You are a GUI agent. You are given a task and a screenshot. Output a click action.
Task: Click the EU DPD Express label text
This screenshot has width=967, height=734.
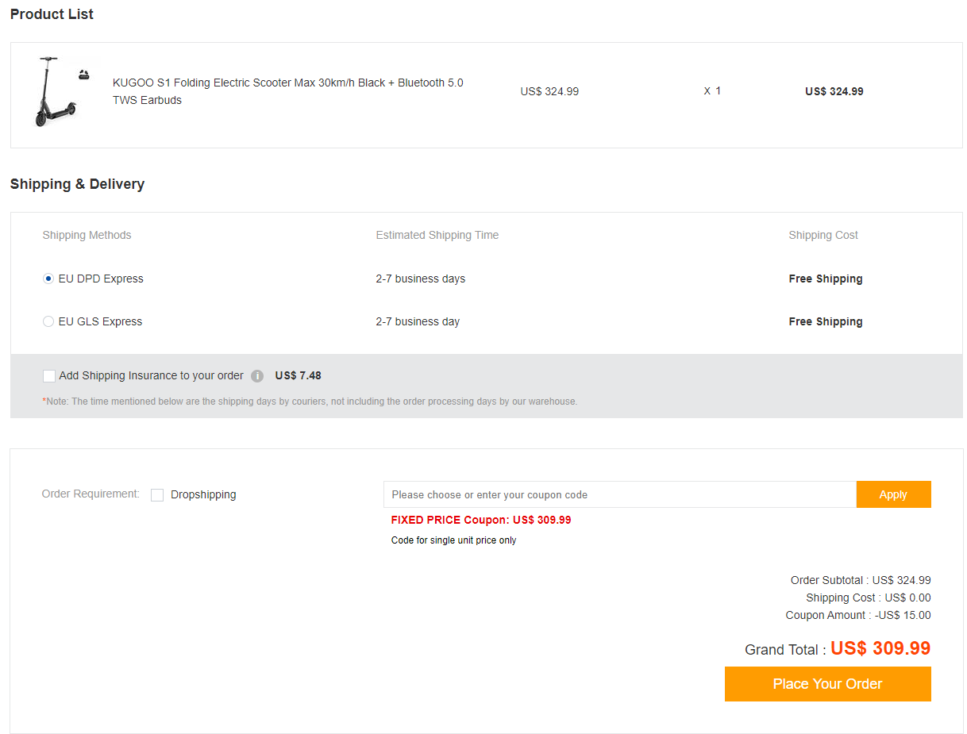[101, 279]
